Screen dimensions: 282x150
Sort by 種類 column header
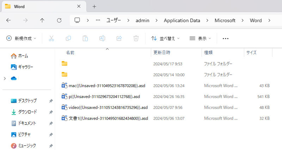click(x=208, y=52)
